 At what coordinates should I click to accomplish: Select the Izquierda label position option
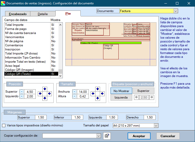tap(121, 97)
